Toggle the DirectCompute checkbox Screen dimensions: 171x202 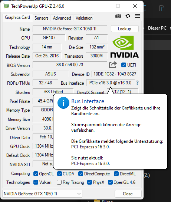[x=80, y=174]
